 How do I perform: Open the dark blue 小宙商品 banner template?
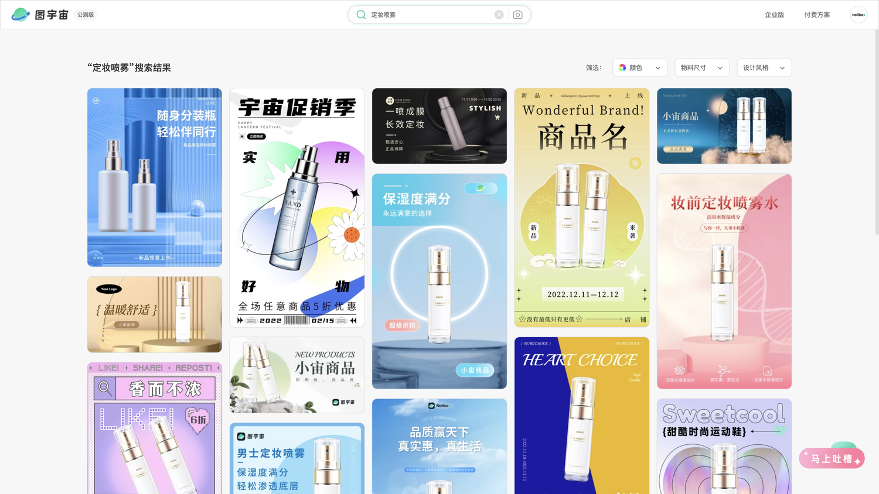[724, 126]
